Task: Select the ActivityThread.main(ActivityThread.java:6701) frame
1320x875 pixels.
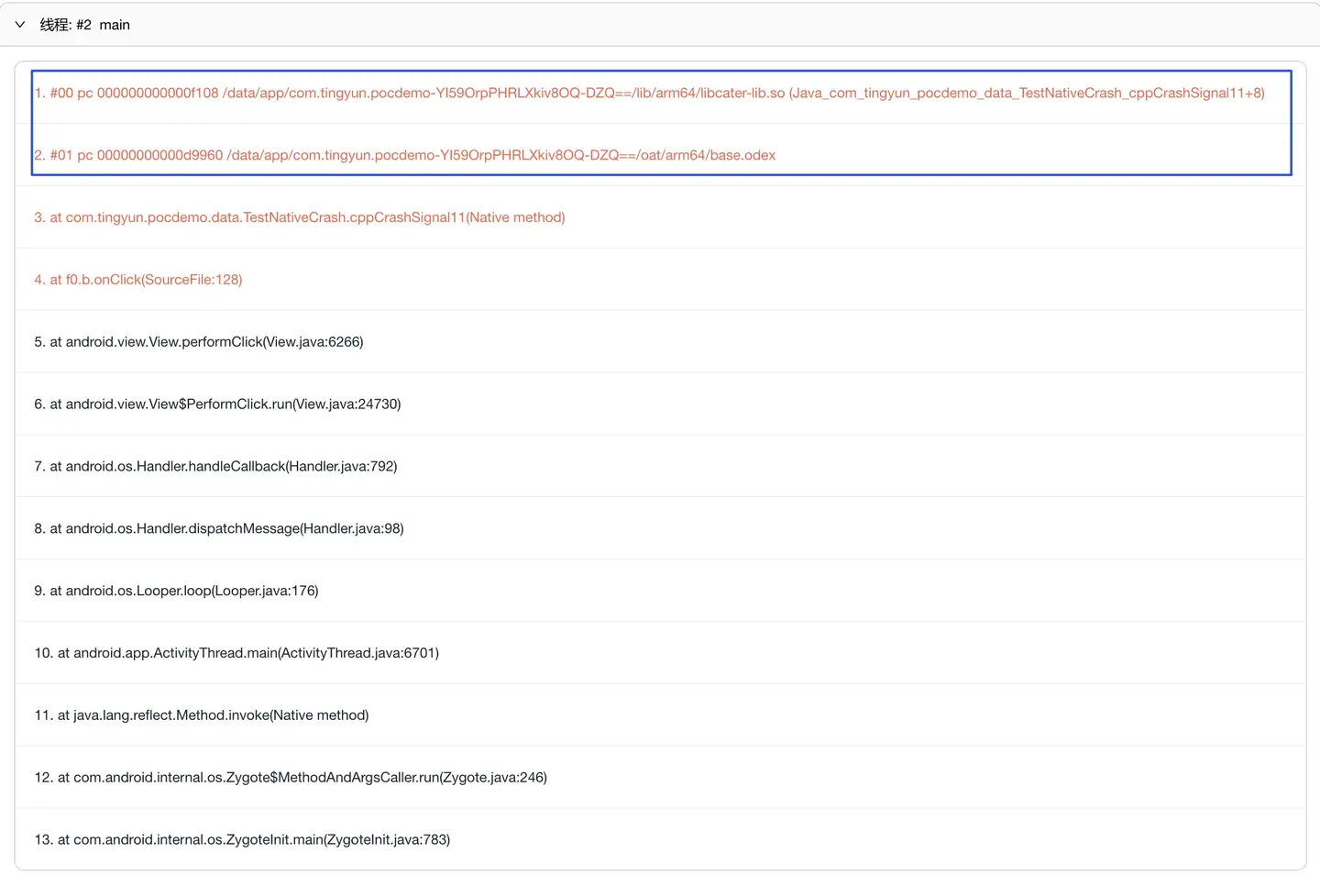Action: 236,654
